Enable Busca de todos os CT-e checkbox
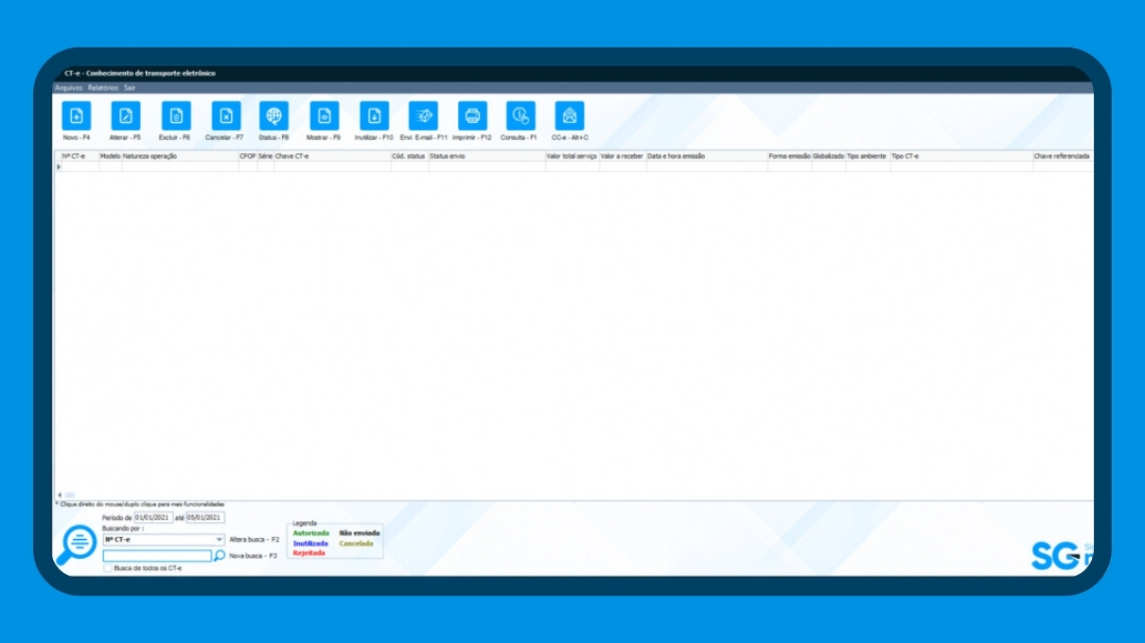Image resolution: width=1145 pixels, height=643 pixels. click(108, 568)
